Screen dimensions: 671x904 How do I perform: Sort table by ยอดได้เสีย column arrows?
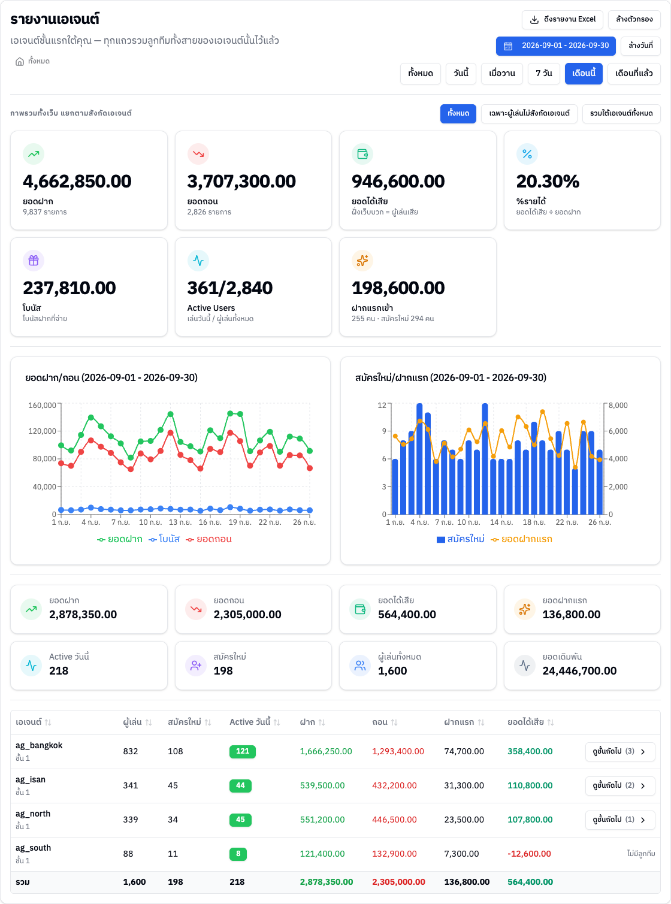551,722
